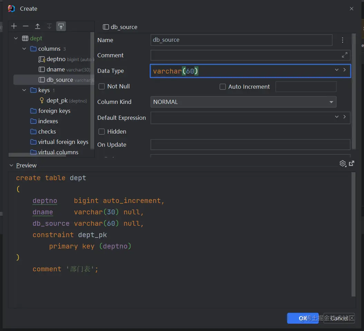This screenshot has width=364, height=331.
Task: Click 'primary key (deptno)' line in preview
Action: point(90,246)
